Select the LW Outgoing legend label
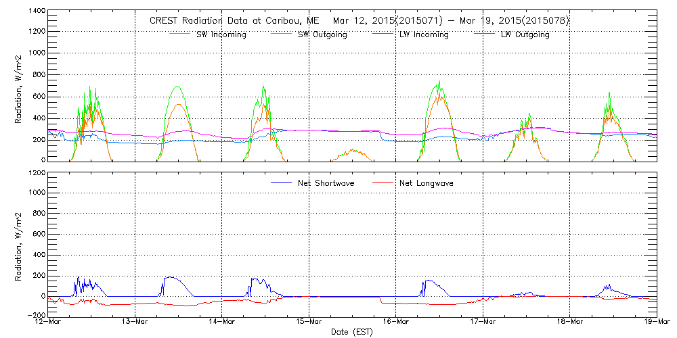 (x=525, y=34)
